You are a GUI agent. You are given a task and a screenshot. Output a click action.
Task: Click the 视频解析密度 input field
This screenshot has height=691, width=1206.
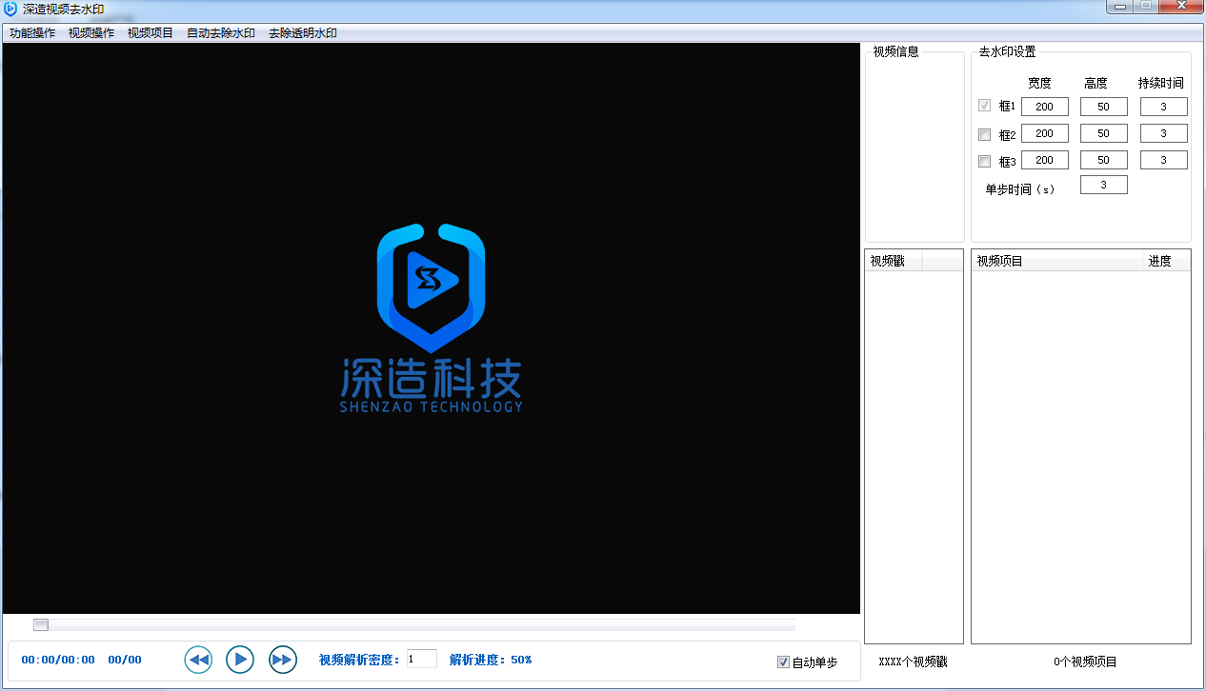[x=421, y=658]
